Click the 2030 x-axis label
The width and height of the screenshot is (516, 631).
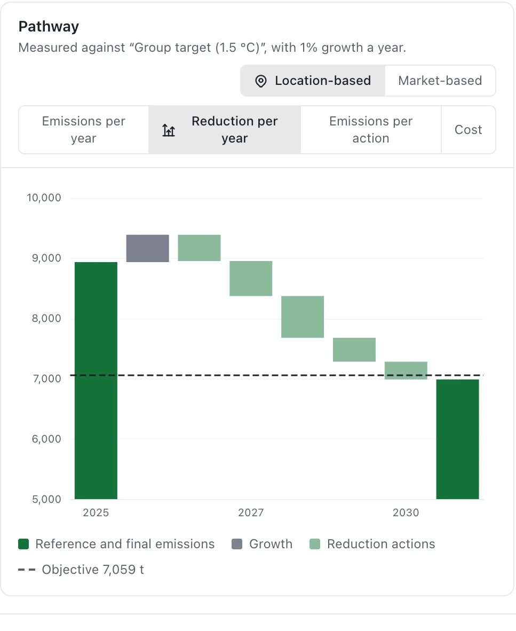(x=406, y=512)
